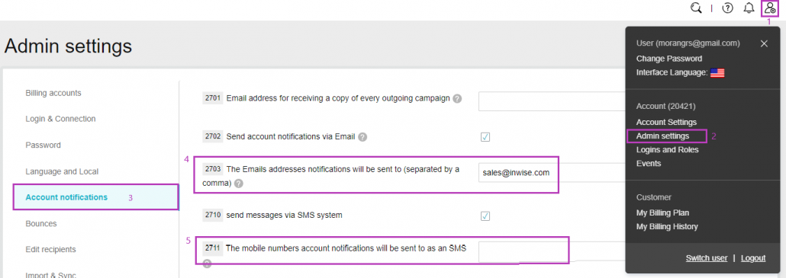Screen dimensions: 786x278
Task: Open Billing accounts section
Action: (53, 93)
